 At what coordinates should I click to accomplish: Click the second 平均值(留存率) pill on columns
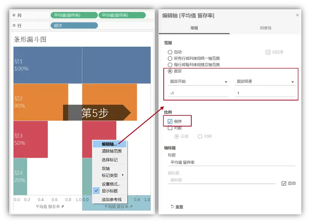coord(122,15)
